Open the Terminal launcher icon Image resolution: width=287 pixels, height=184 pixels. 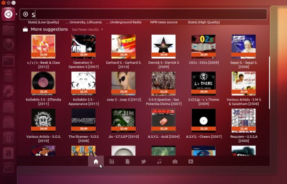(x=8, y=61)
